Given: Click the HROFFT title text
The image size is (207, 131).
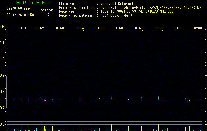Looking at the screenshot, I should [34, 3].
